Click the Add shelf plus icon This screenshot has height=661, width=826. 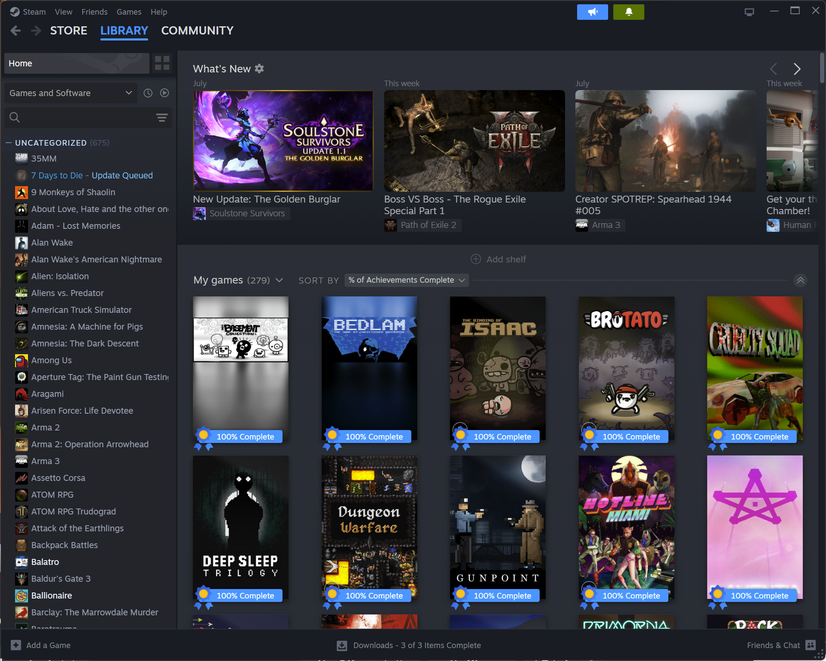475,259
